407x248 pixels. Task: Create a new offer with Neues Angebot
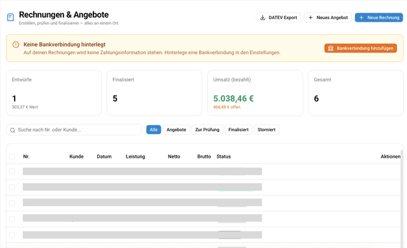click(x=328, y=18)
